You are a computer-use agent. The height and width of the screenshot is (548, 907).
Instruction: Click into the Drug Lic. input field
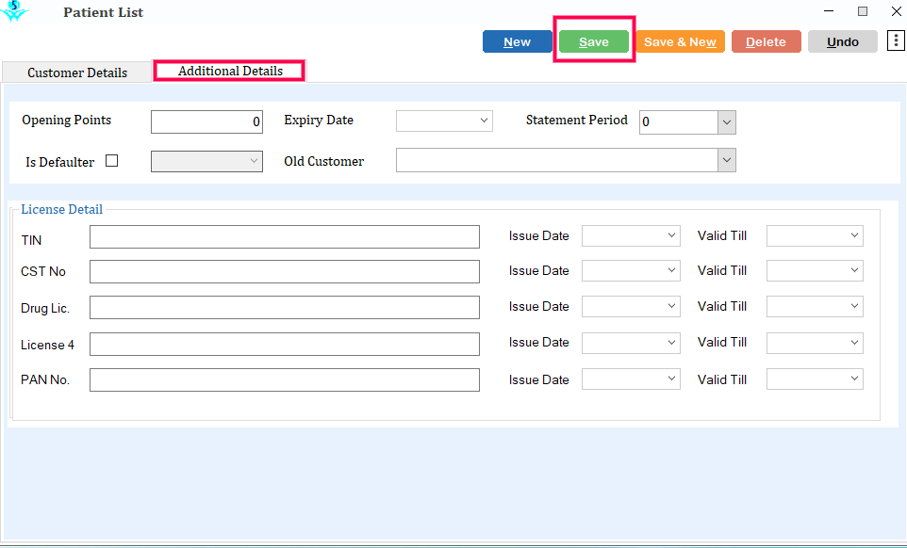(x=285, y=307)
